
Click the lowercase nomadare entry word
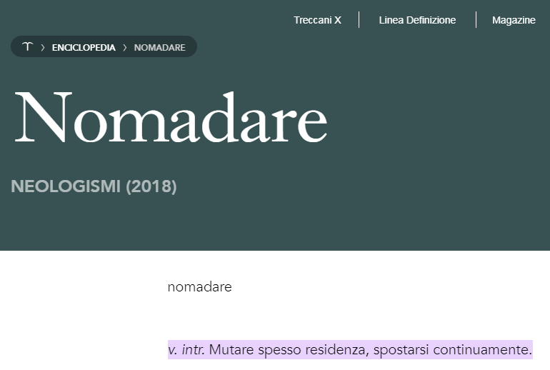[199, 287]
